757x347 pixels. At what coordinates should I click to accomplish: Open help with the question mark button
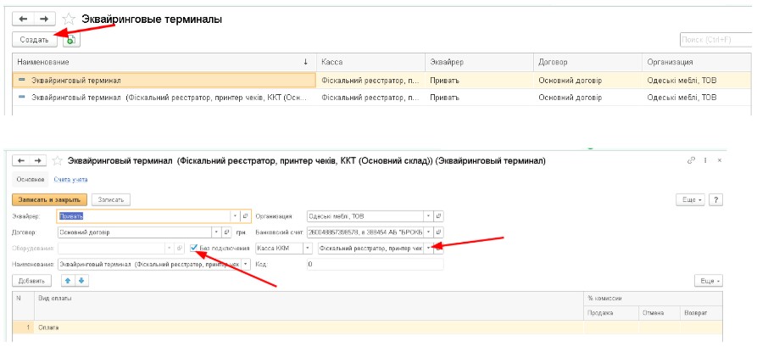tap(716, 199)
